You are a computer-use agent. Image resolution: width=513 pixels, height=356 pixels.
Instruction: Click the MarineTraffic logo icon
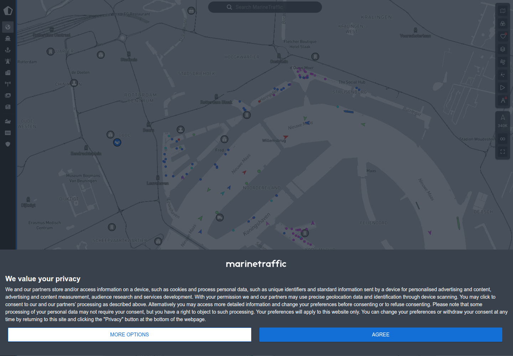8,11
